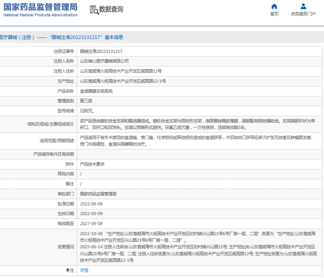Open the 详情 details link
Viewport: 324px width, 278px height.
(x=84, y=270)
